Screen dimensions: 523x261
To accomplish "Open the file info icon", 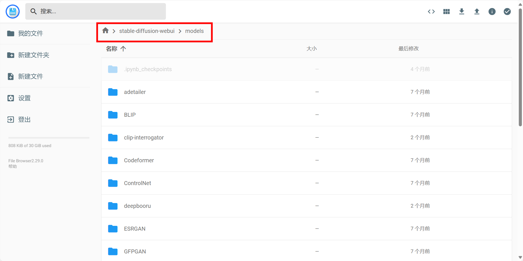I will 492,12.
